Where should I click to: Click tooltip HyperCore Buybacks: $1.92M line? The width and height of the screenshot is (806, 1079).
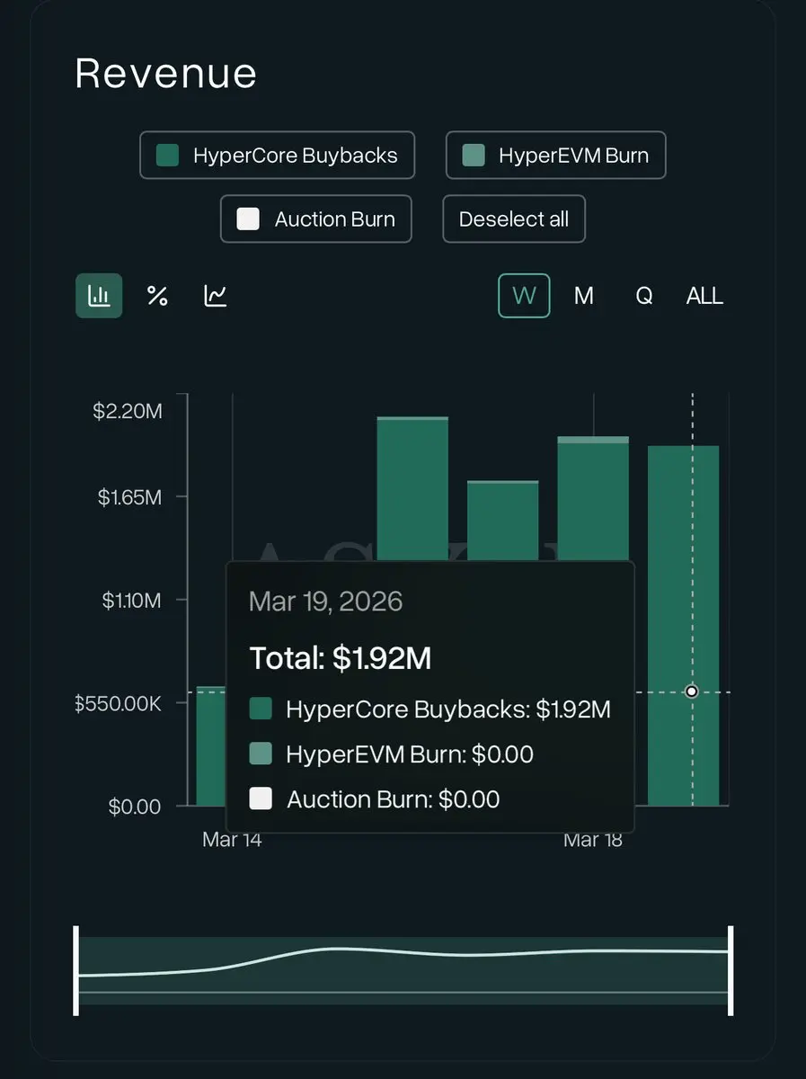point(430,709)
